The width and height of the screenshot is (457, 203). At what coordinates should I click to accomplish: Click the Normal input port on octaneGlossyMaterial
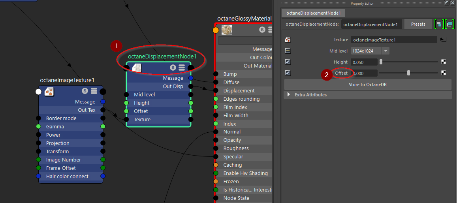point(216,132)
